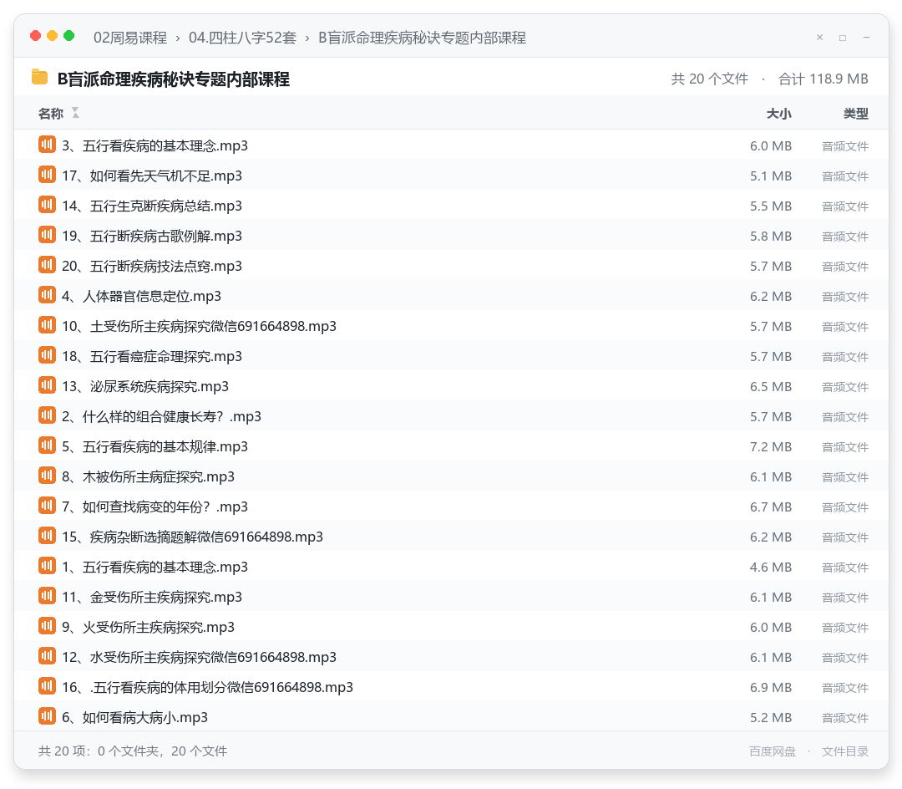Go to 04.四柱八字52套 in breadcrumb

[243, 38]
